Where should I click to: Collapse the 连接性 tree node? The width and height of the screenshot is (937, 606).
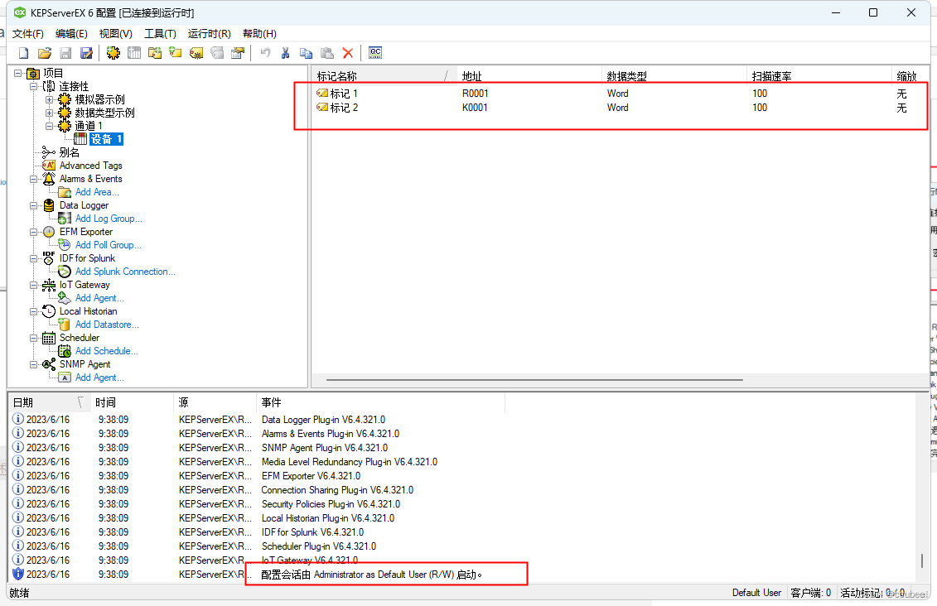(33, 86)
